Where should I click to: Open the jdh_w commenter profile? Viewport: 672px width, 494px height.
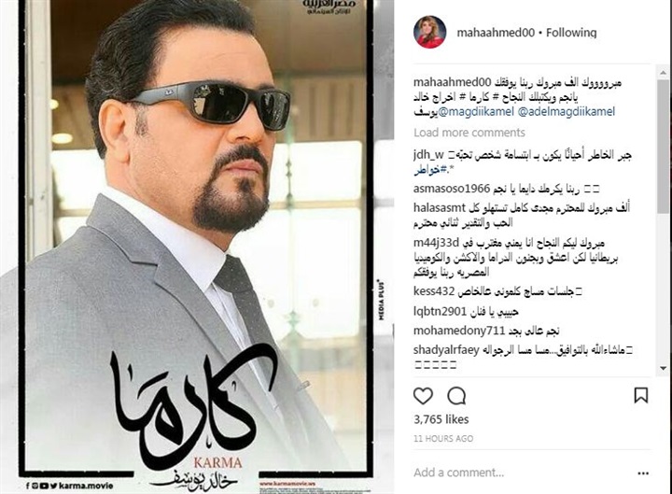pyautogui.click(x=429, y=155)
